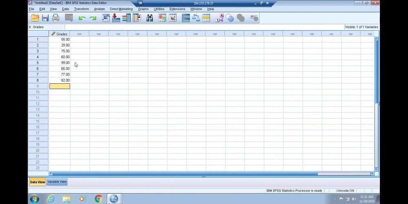Undo the last action in the toolbar
This screenshot has width=408, height=204.
tap(82, 18)
